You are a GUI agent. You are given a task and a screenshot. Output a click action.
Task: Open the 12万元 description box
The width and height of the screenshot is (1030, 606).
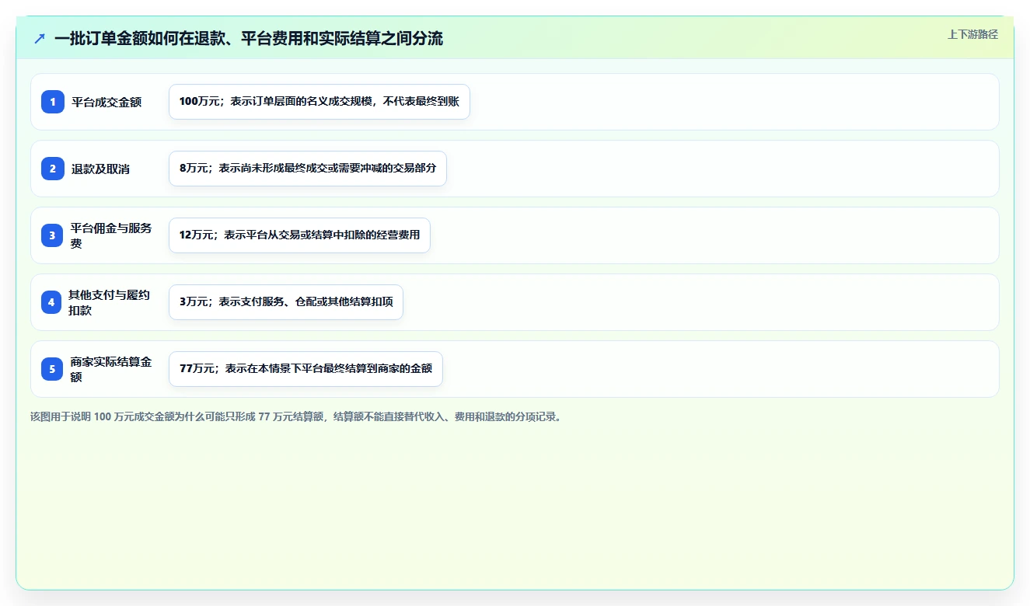(299, 235)
